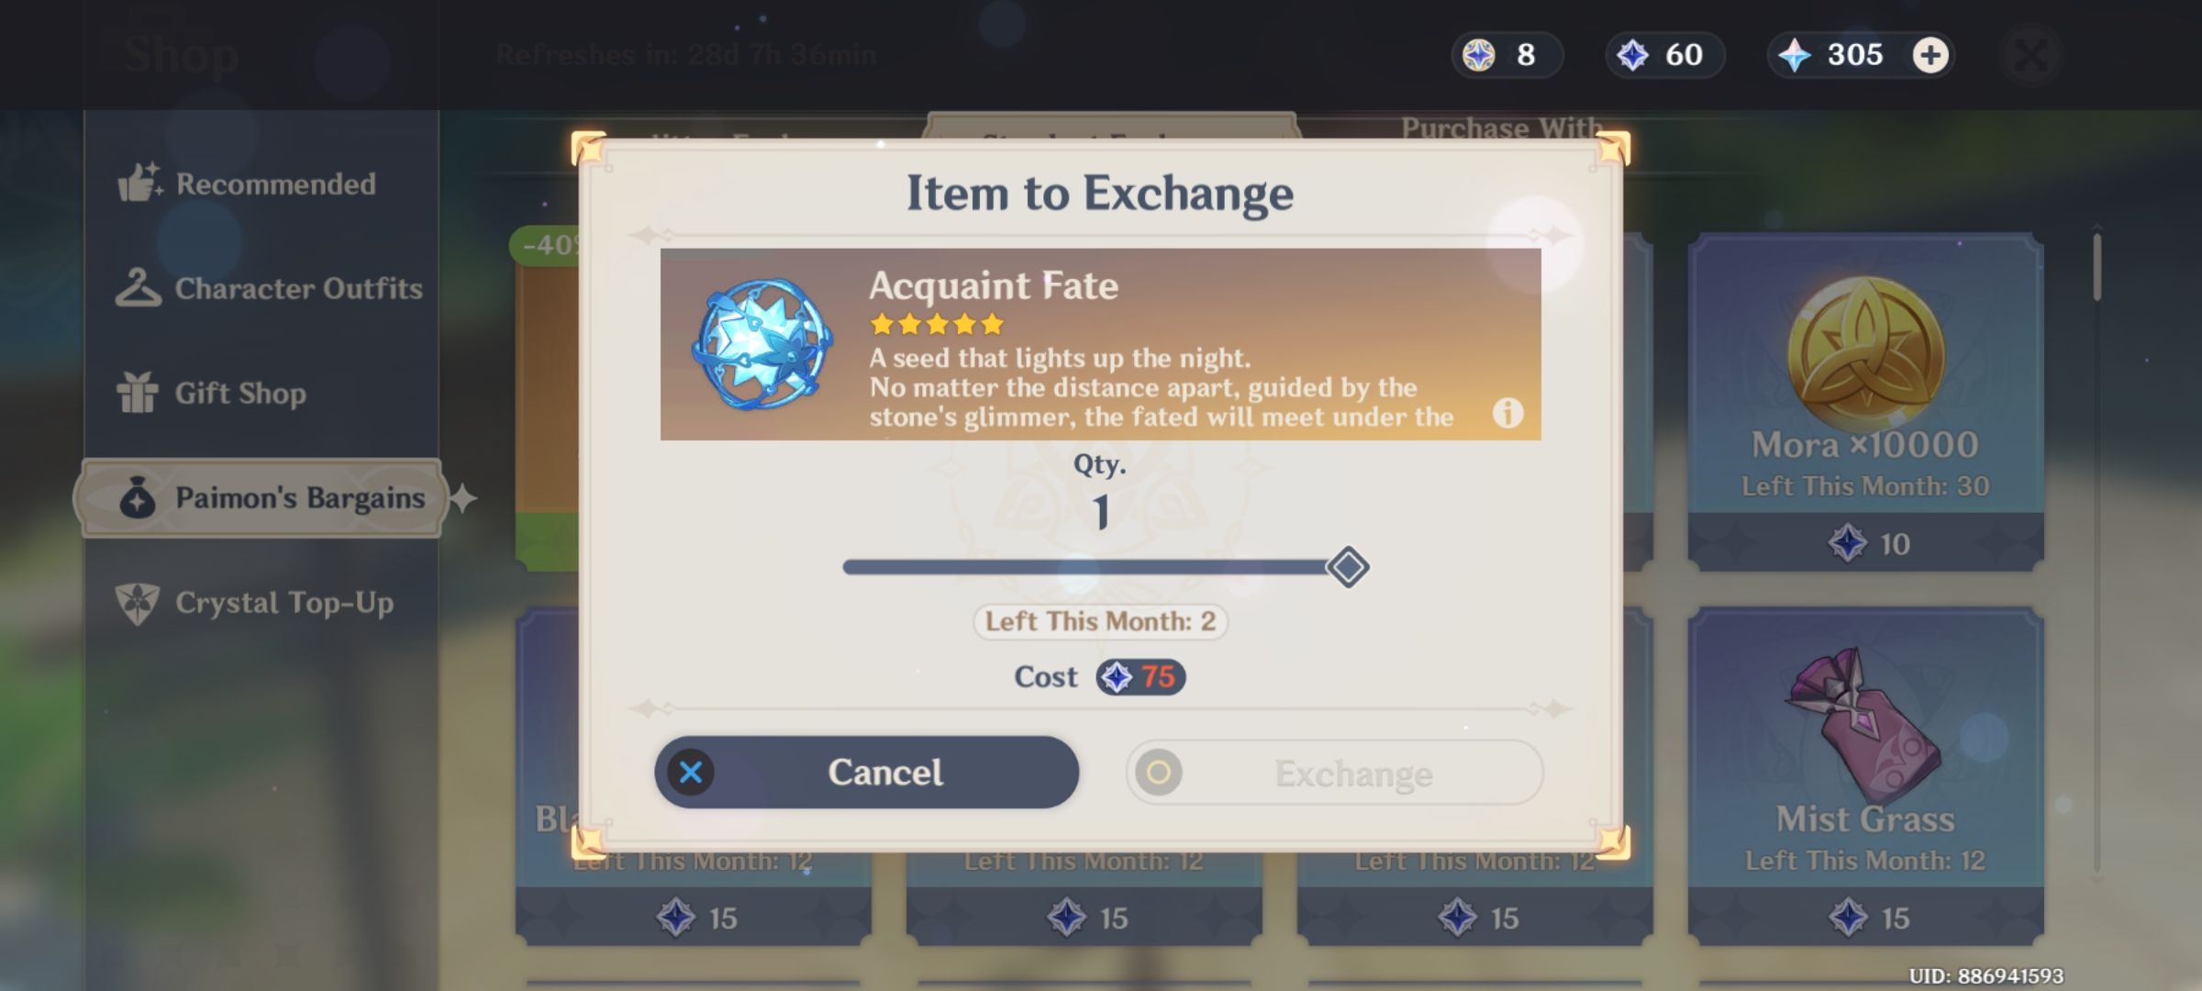2202x991 pixels.
Task: Click the Masterless Starglitter currency icon
Action: 1478,55
